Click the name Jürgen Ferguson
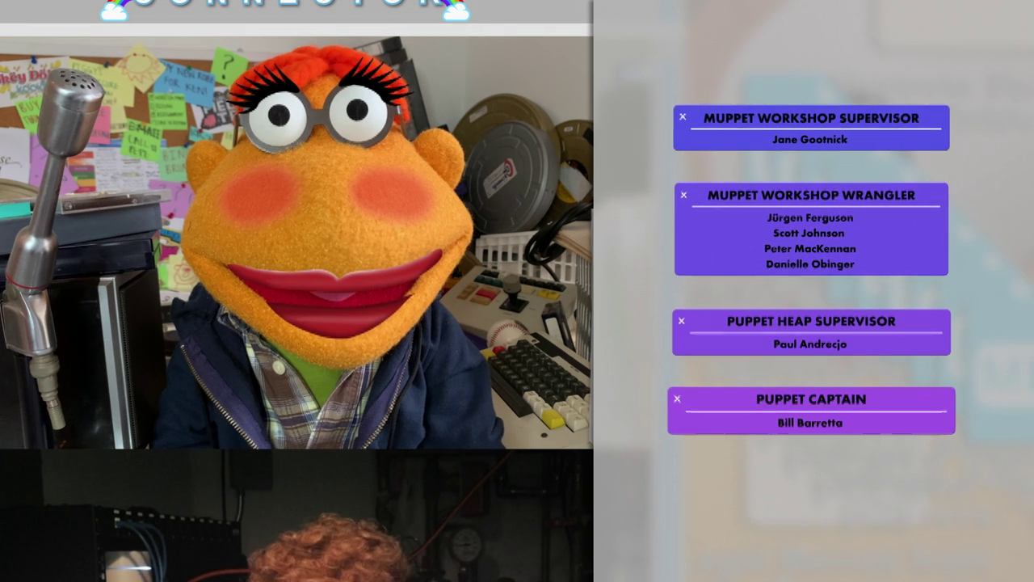The image size is (1034, 582). coord(810,217)
